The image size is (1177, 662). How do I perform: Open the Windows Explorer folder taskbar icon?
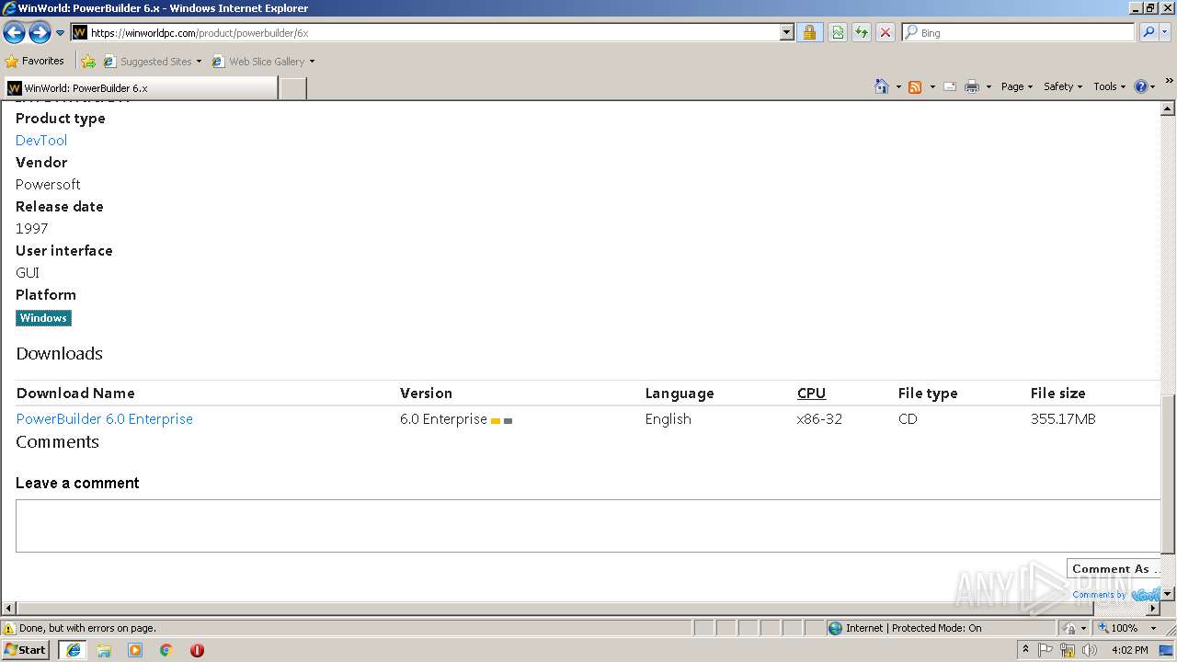click(104, 650)
